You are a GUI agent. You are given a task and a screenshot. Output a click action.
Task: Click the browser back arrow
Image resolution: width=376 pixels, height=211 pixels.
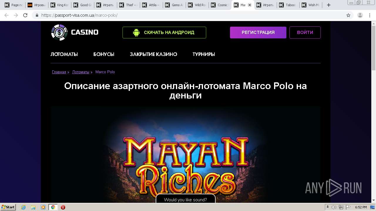pos(6,15)
